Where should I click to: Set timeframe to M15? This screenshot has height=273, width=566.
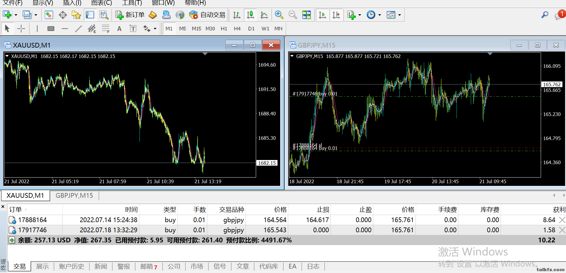[x=196, y=29]
